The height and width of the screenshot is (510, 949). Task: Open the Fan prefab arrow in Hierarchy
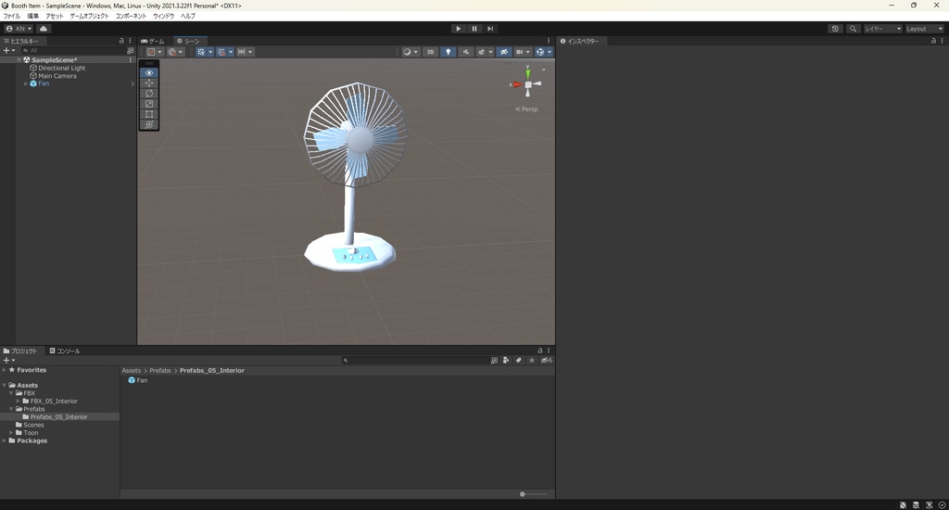coord(133,83)
